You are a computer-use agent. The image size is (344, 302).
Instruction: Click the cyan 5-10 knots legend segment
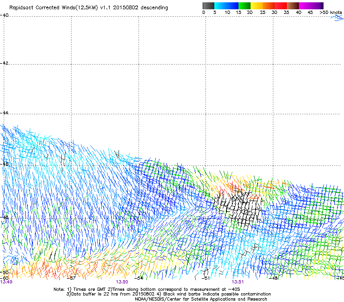coord(220,6)
